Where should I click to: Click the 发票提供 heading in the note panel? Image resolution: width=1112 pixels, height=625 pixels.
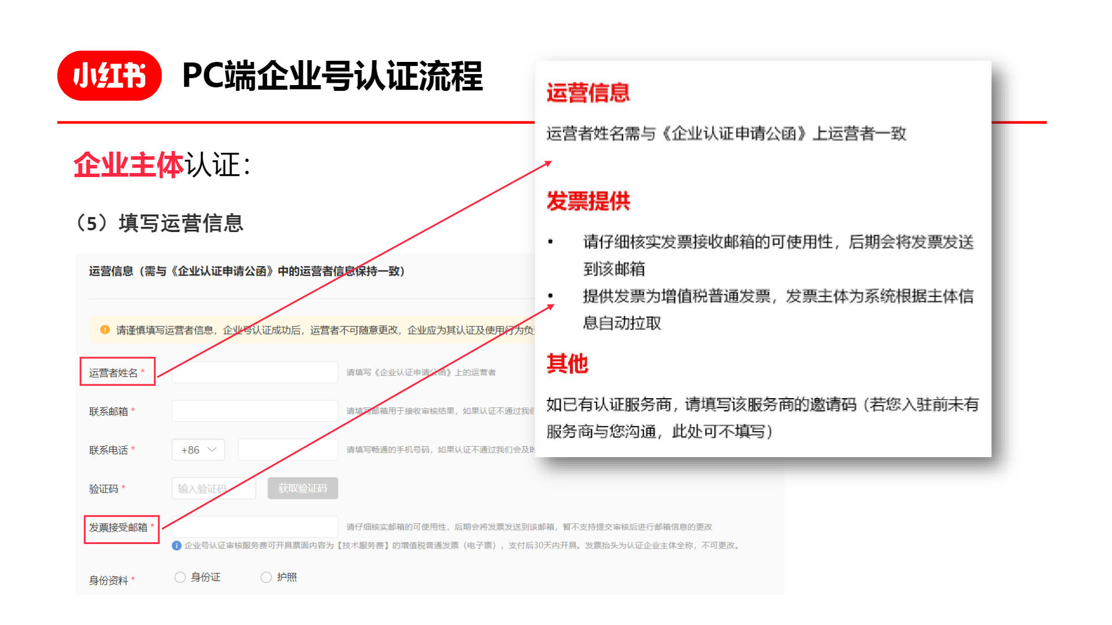588,201
